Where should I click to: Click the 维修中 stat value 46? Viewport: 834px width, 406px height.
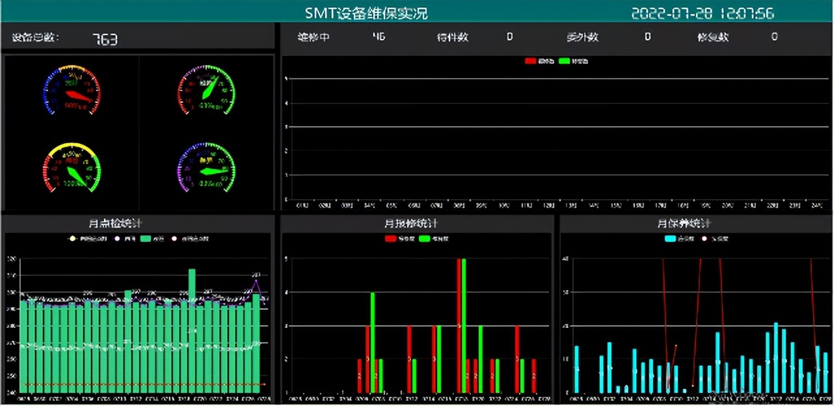pyautogui.click(x=378, y=37)
